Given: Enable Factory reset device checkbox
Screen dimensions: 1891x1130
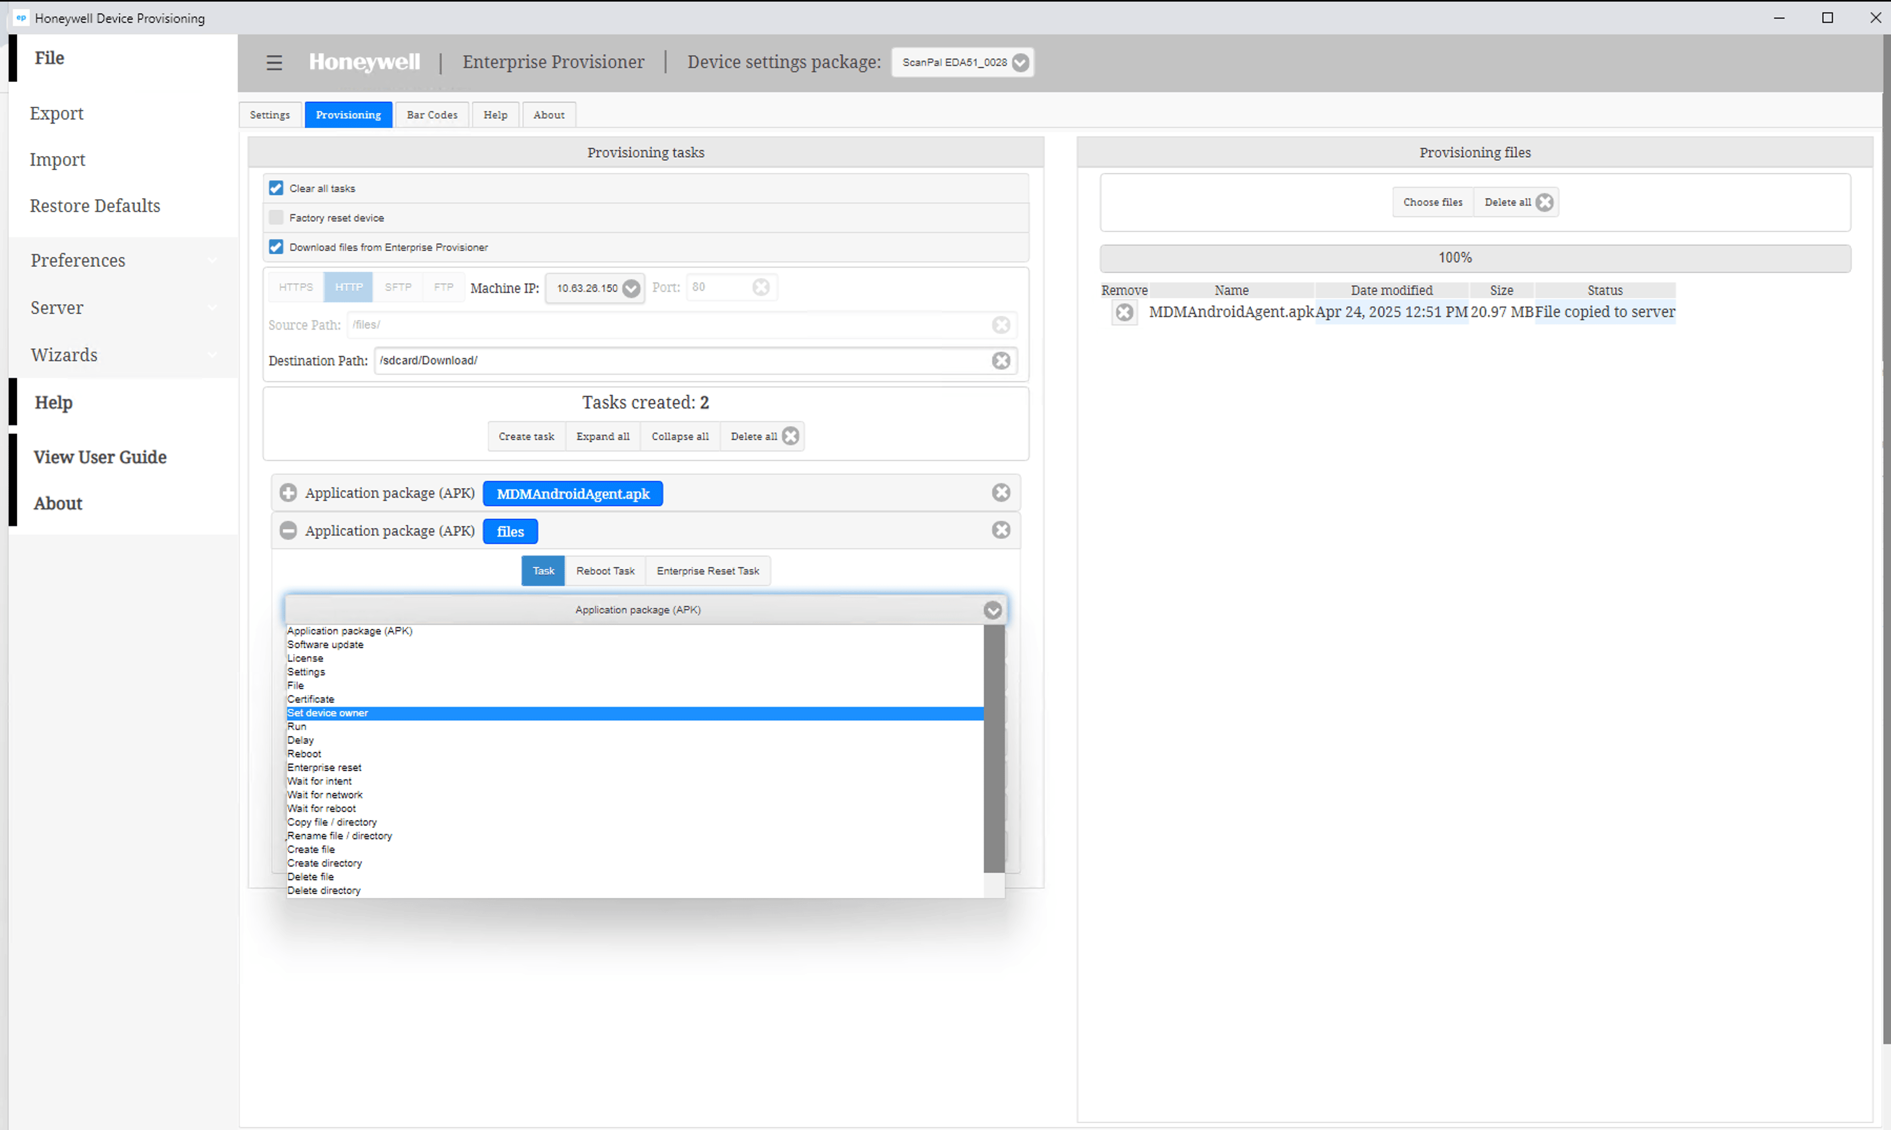Looking at the screenshot, I should [x=275, y=218].
